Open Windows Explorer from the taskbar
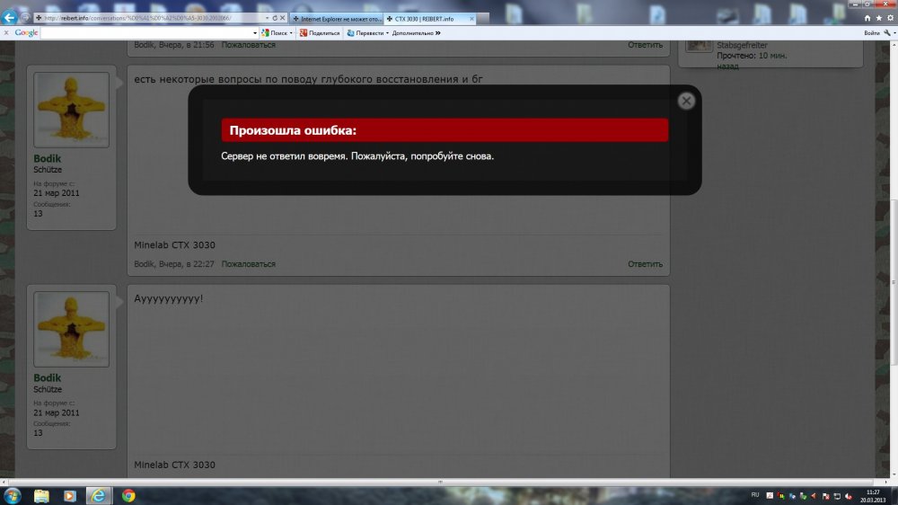Image resolution: width=898 pixels, height=505 pixels. tap(41, 495)
